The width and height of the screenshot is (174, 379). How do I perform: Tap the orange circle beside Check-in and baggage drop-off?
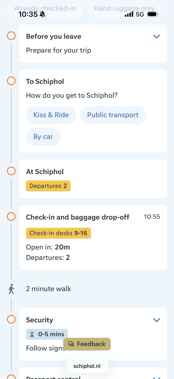pyautogui.click(x=11, y=216)
